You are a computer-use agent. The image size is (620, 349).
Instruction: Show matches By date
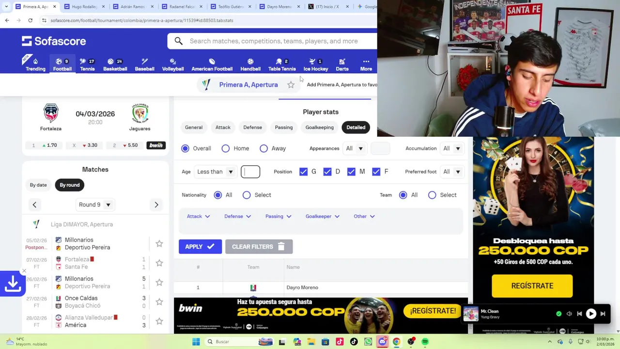point(38,185)
